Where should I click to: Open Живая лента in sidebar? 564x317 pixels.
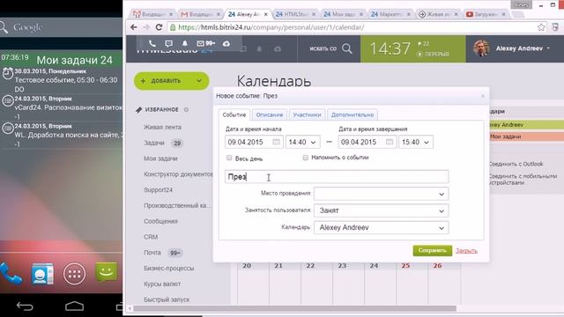click(x=162, y=127)
